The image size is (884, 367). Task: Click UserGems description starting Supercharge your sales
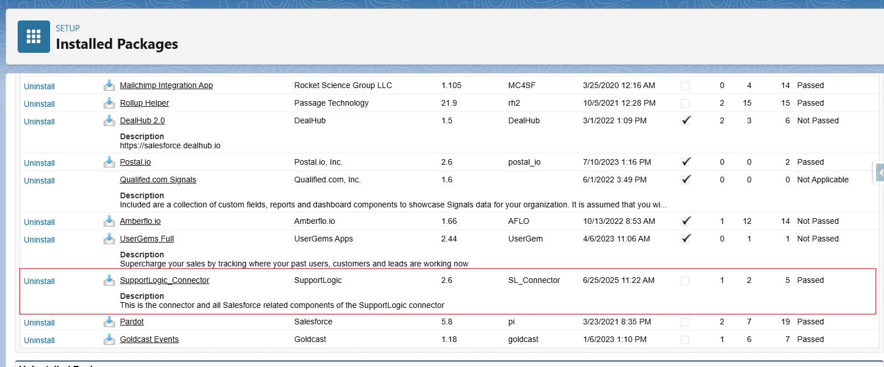pyautogui.click(x=294, y=264)
